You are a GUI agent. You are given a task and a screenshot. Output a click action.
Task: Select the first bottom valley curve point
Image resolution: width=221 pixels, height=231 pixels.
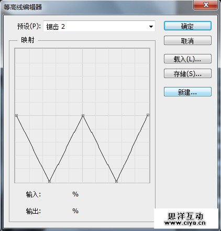coord(49,182)
